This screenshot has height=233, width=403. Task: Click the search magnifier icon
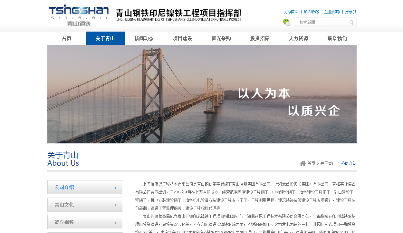pyautogui.click(x=351, y=23)
